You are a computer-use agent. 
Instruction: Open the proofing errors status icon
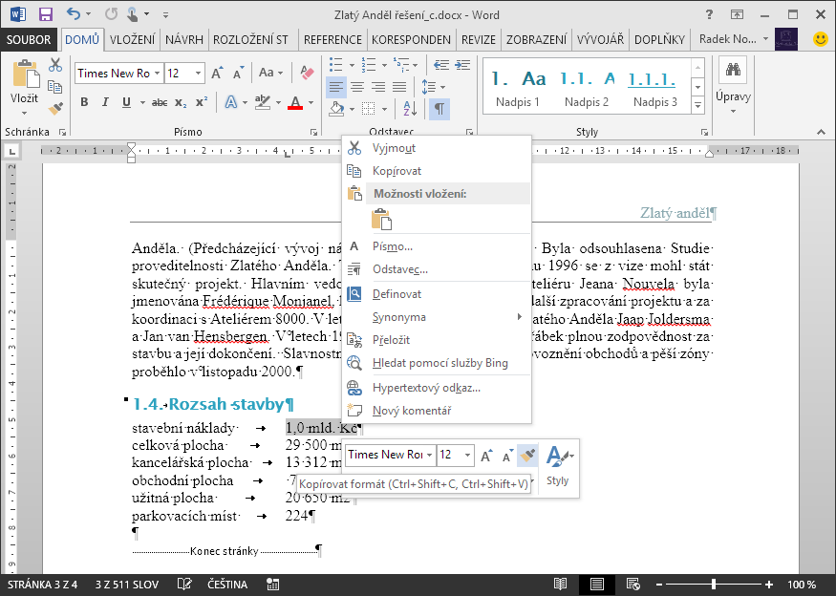184,585
